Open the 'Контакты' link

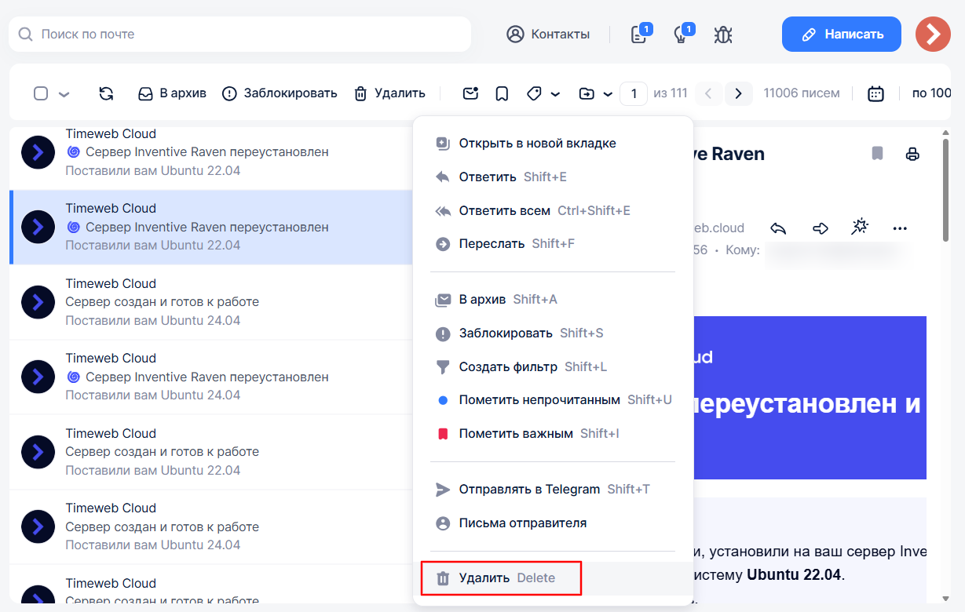548,35
